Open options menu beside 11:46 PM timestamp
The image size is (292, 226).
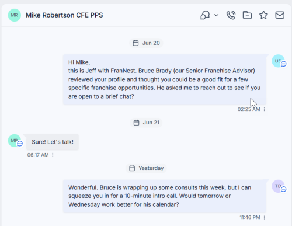point(265,217)
